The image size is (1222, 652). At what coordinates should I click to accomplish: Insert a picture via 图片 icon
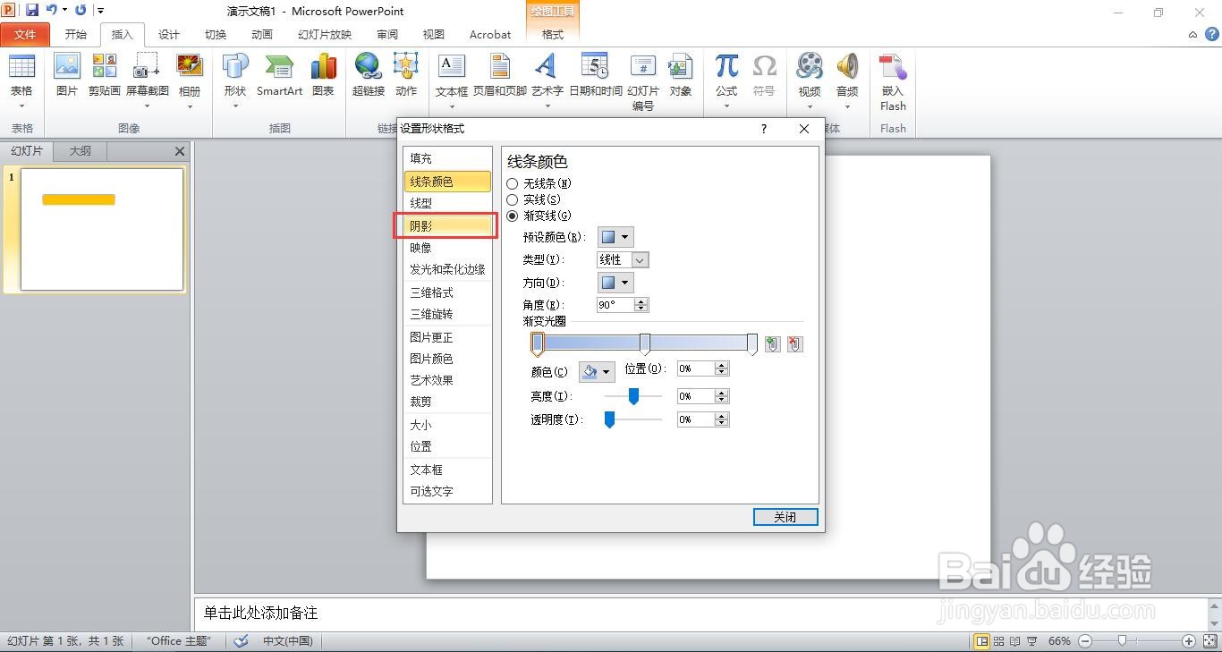click(67, 75)
